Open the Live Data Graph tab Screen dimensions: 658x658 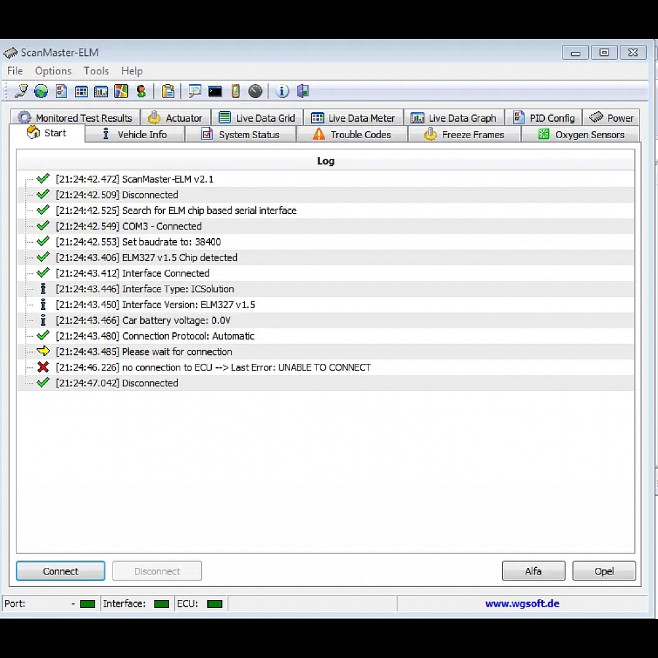click(x=455, y=118)
